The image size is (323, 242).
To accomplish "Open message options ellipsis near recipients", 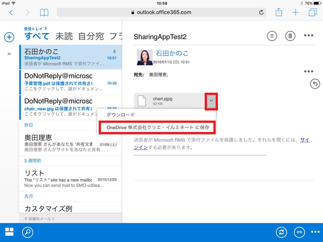I will point(308,71).
